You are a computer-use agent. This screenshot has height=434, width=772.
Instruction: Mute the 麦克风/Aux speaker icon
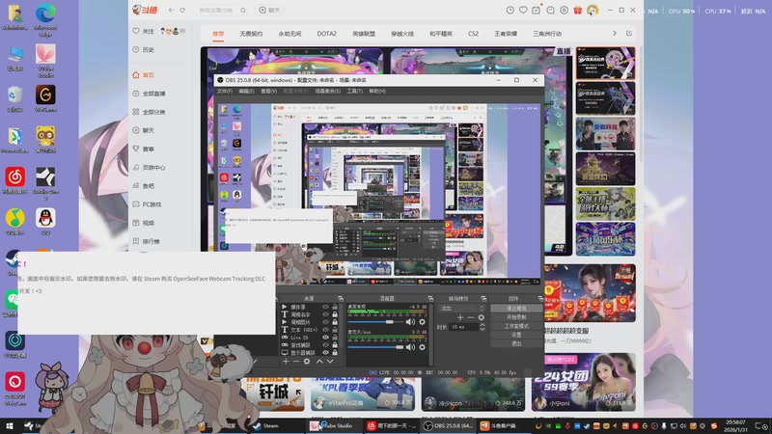[410, 347]
